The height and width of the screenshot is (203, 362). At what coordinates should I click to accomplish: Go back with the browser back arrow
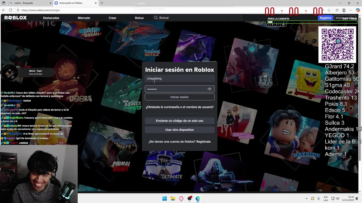4,10
